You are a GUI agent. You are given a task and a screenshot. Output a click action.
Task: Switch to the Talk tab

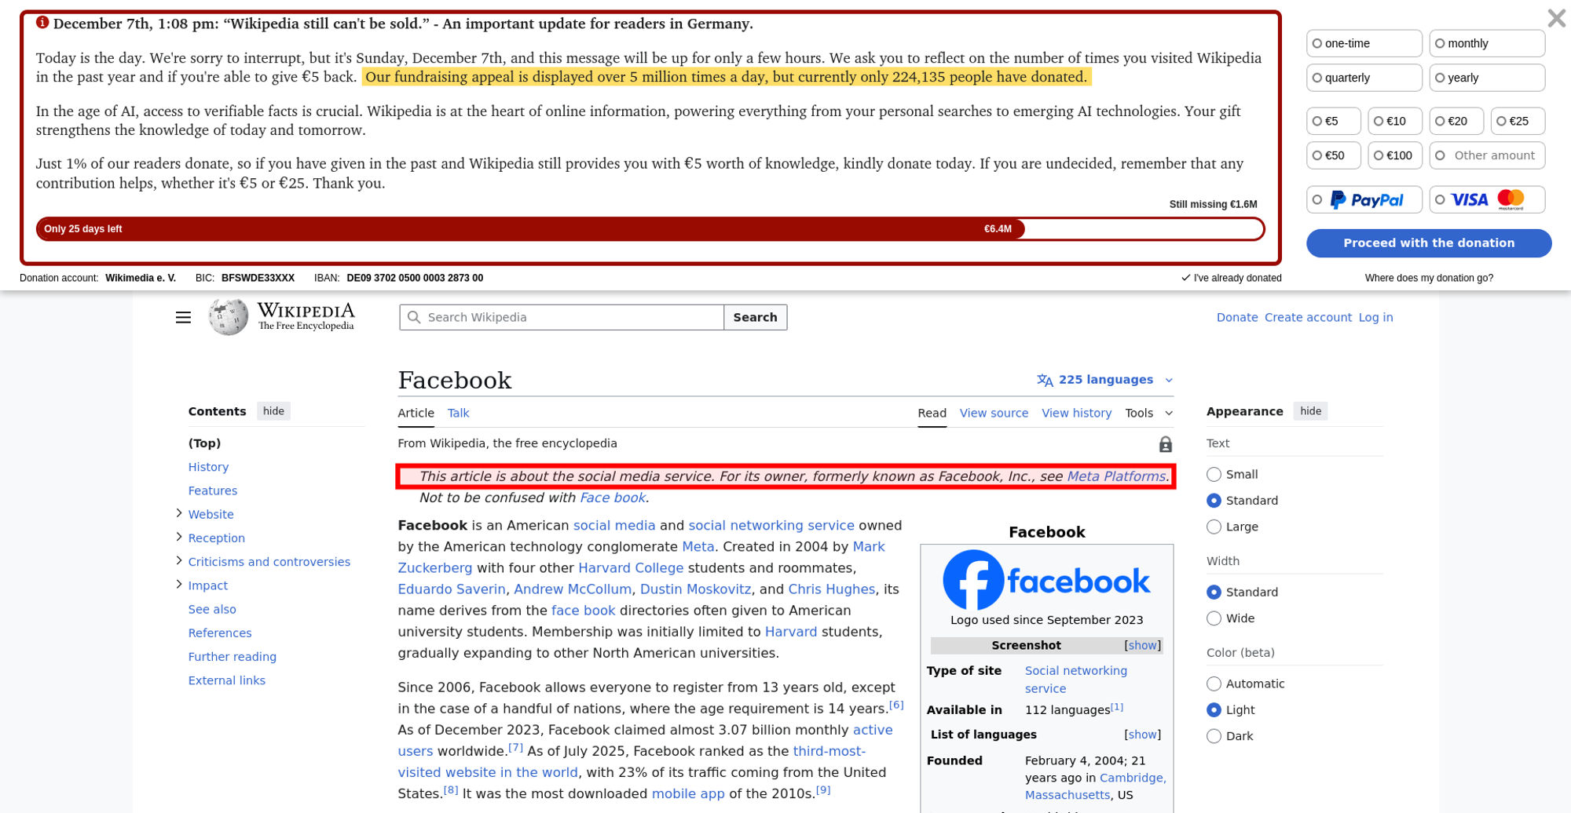[x=458, y=413]
